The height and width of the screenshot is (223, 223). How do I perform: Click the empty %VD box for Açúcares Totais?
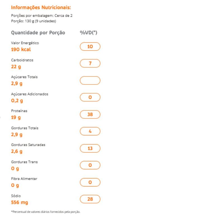pyautogui.click(x=90, y=81)
